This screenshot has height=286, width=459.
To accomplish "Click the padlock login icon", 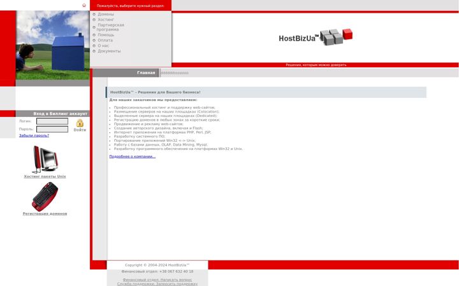I will click(x=80, y=123).
